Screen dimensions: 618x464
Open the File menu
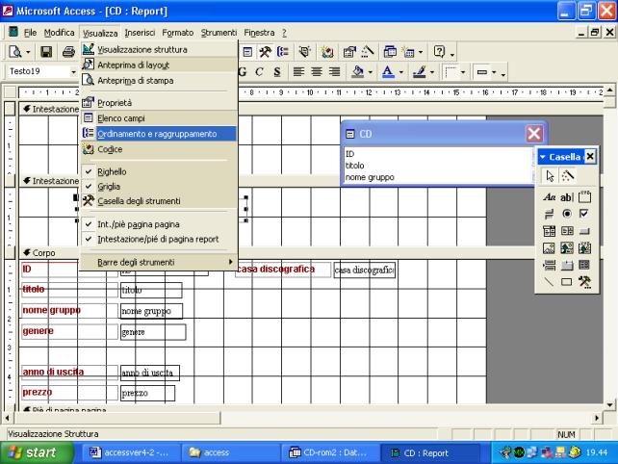tap(30, 33)
